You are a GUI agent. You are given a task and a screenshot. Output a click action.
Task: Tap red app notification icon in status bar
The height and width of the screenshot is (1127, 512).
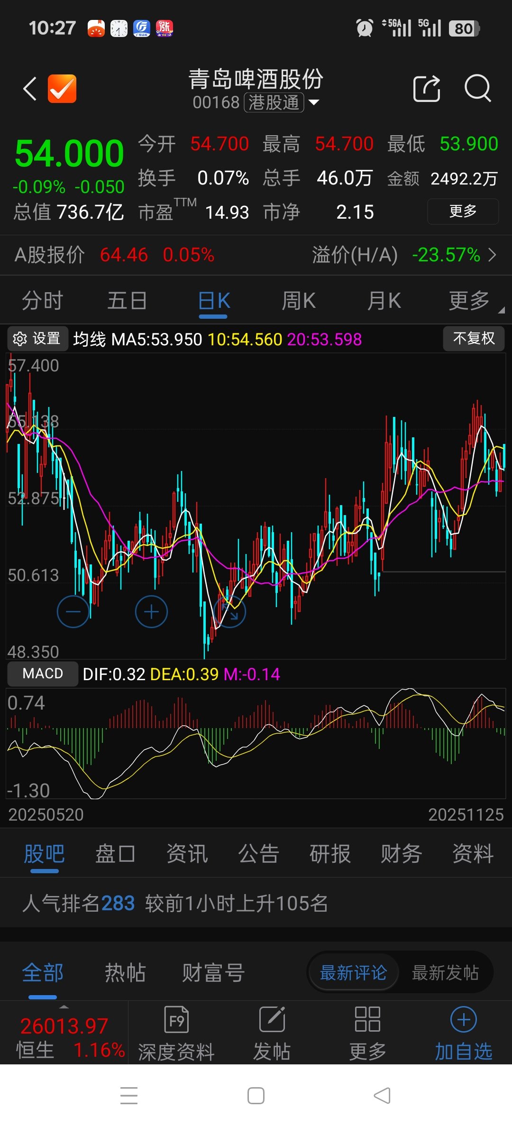(x=96, y=28)
